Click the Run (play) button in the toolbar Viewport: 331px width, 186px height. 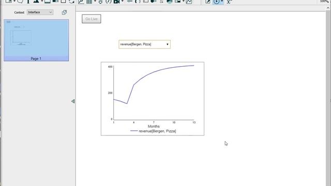pyautogui.click(x=216, y=2)
